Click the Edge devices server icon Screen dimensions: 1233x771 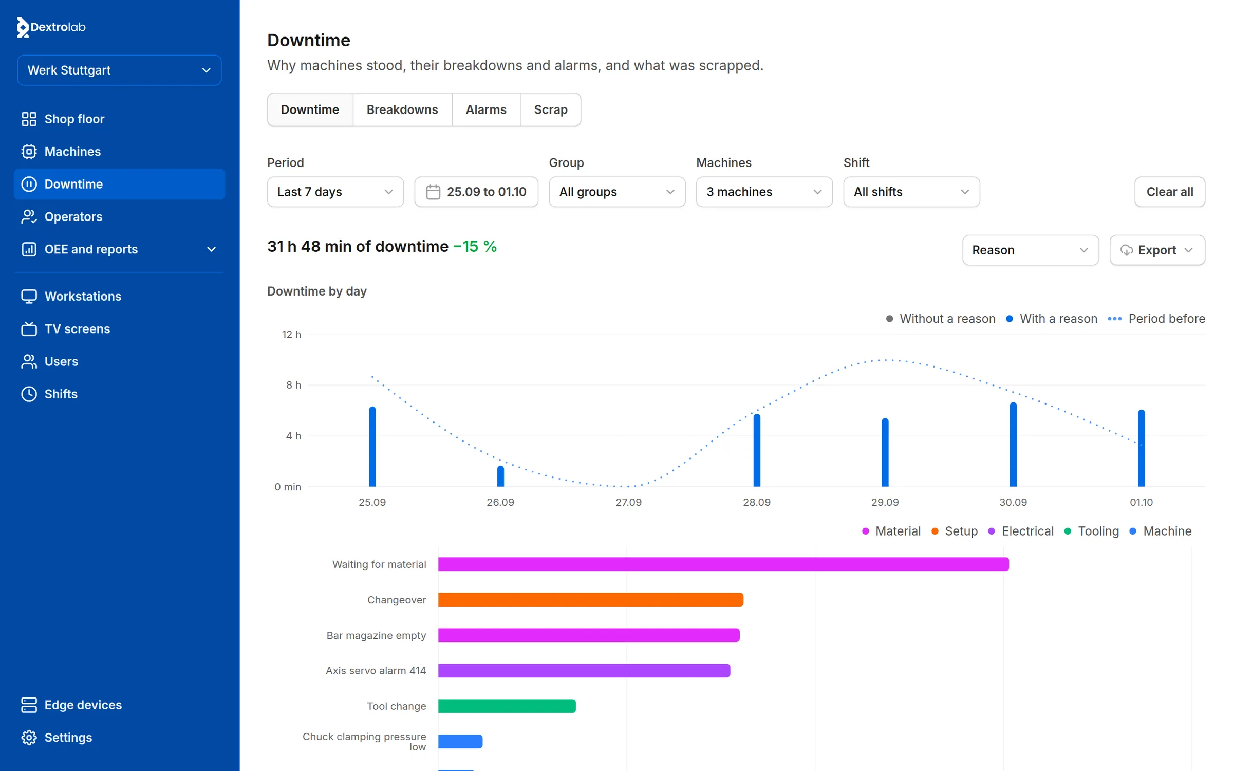(x=29, y=705)
